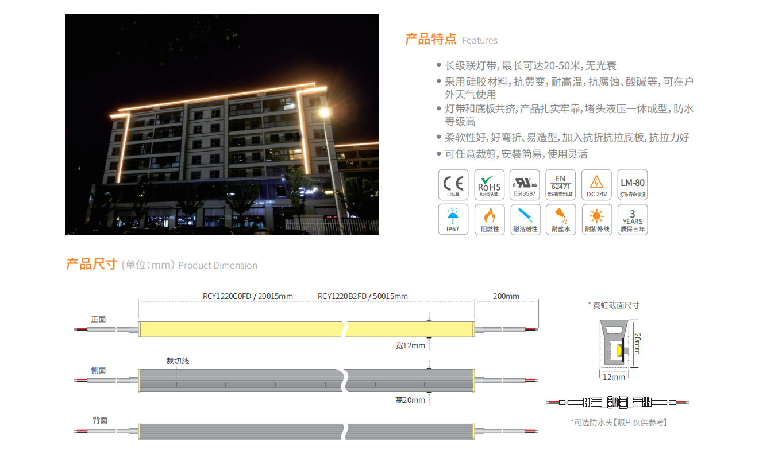Screen dimensions: 759x462
Task: Click the optional waterproof connector image
Action: [x=617, y=402]
